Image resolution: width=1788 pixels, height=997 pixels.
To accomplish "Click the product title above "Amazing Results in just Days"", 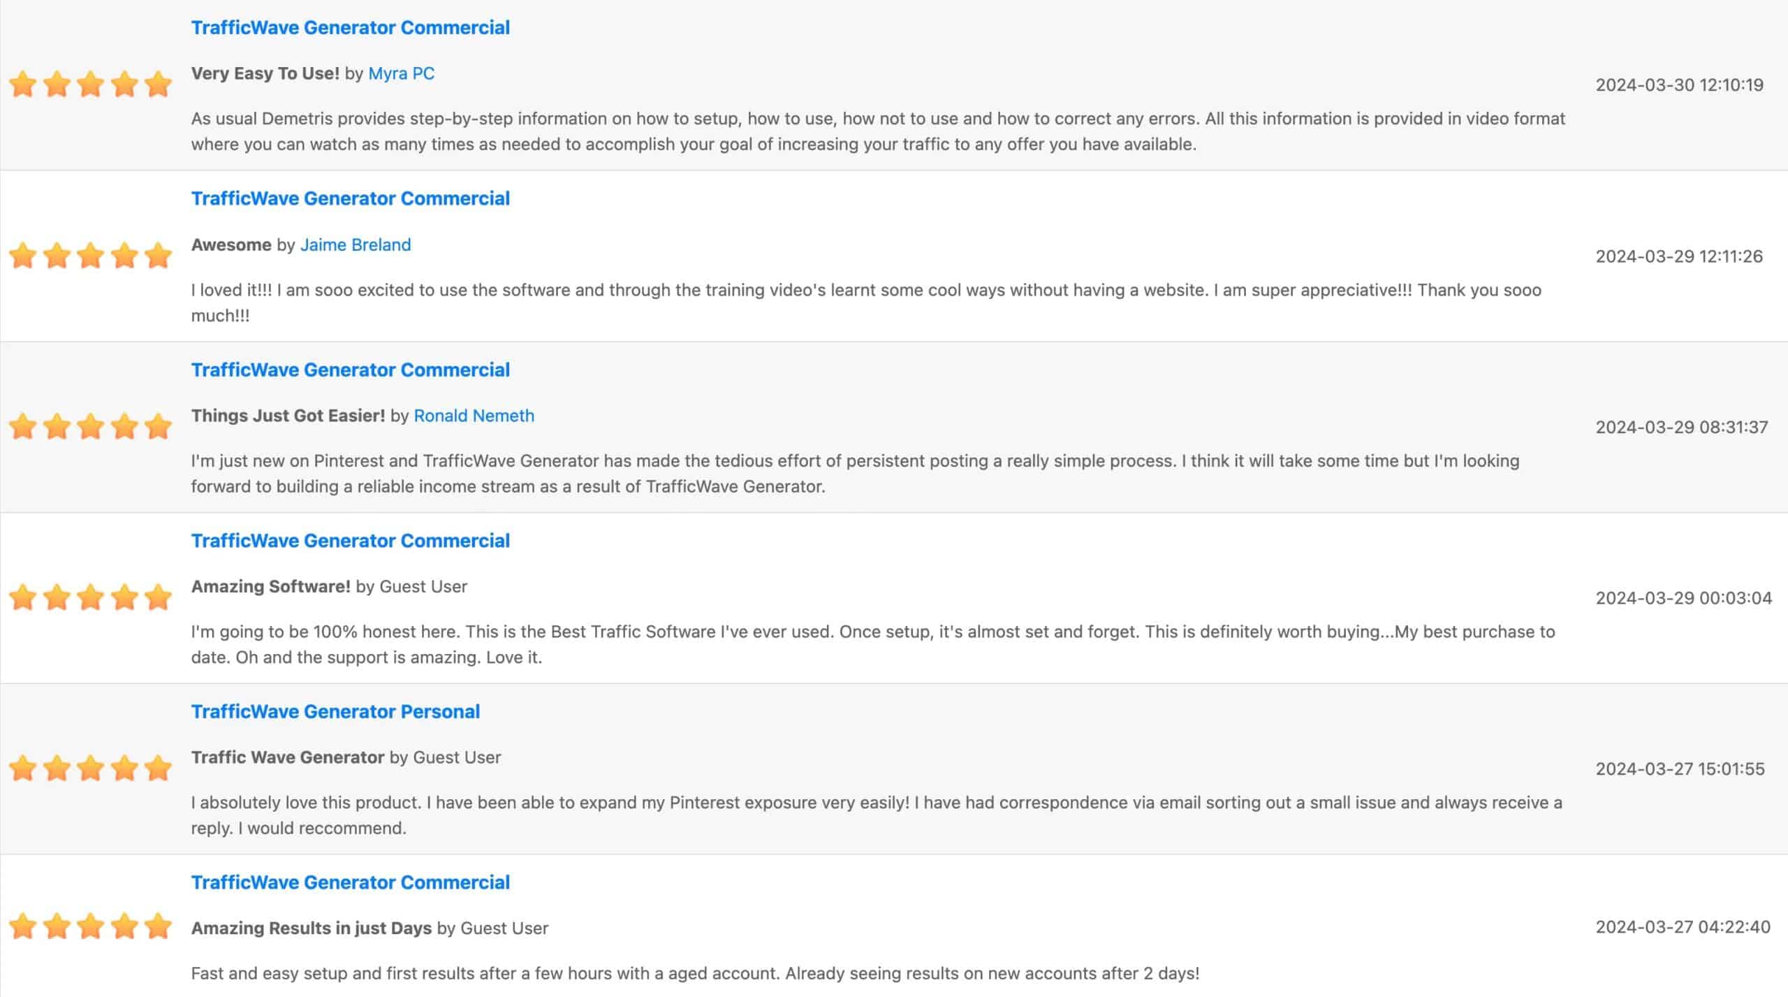I will coord(350,882).
